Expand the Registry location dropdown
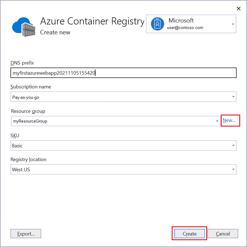The width and height of the screenshot is (247, 247). pyautogui.click(x=233, y=169)
